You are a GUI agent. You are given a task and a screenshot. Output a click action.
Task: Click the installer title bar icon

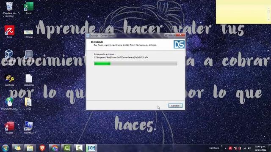(88, 35)
